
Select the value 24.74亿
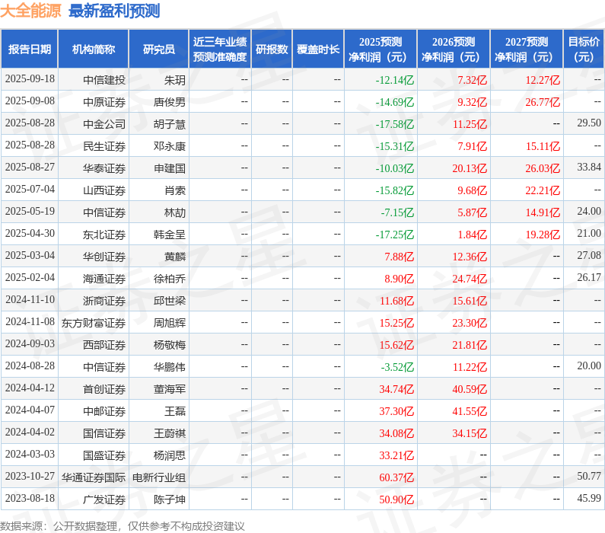pos(470,279)
